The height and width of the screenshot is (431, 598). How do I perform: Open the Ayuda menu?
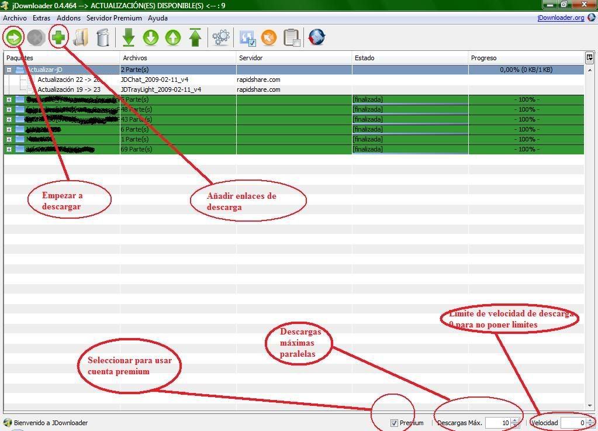(158, 18)
